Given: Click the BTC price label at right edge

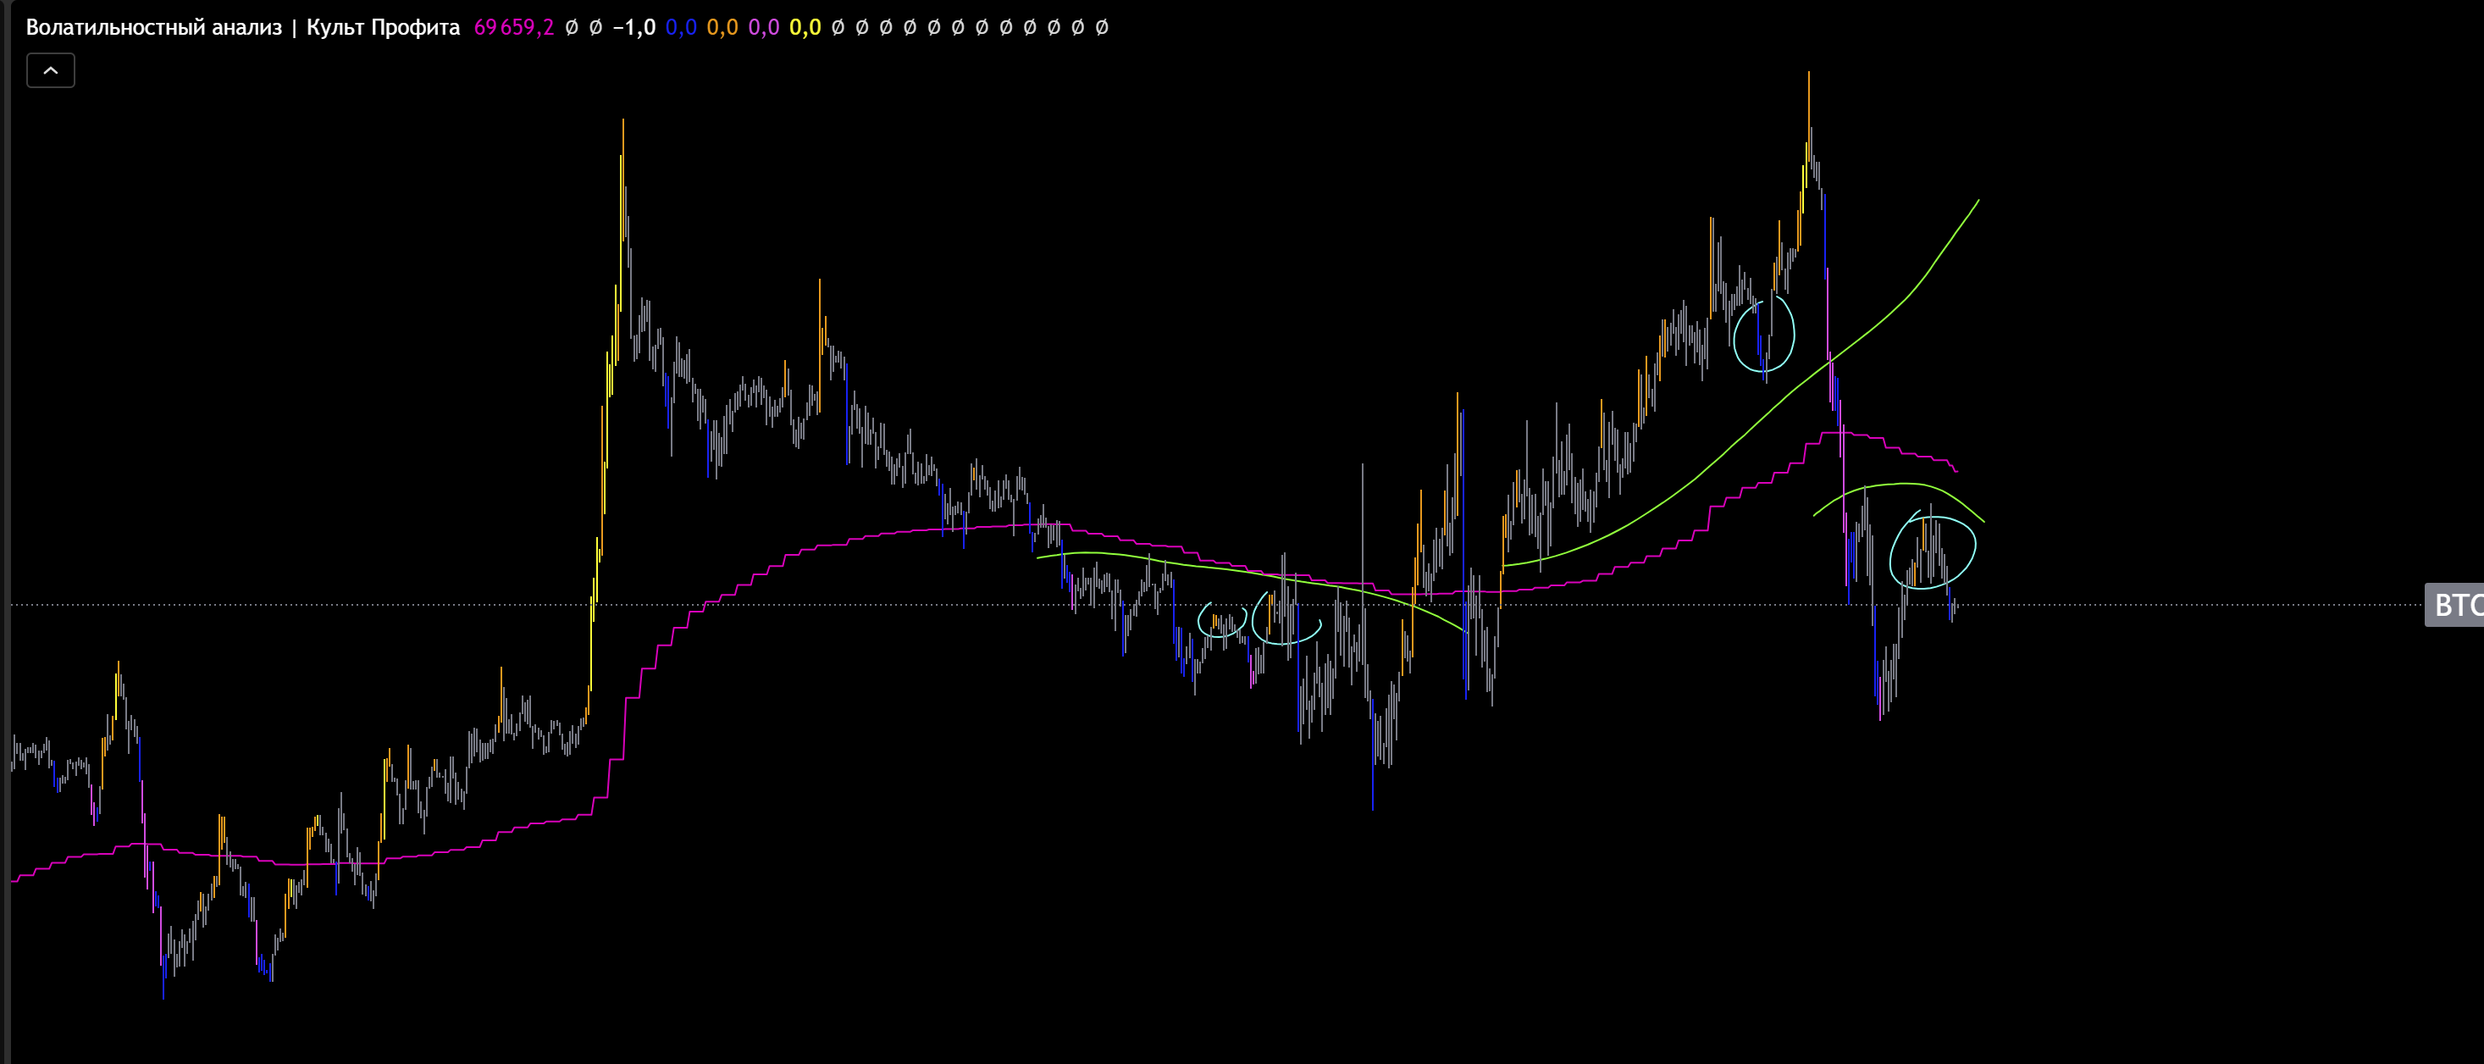Looking at the screenshot, I should (x=2454, y=605).
